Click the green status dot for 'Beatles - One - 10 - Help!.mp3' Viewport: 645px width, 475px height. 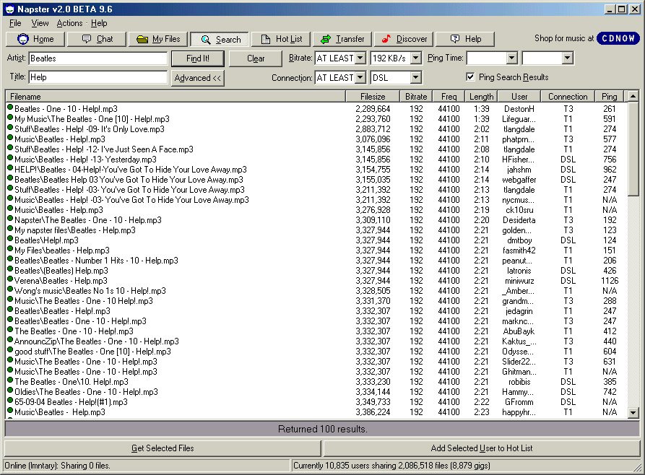pyautogui.click(x=10, y=108)
